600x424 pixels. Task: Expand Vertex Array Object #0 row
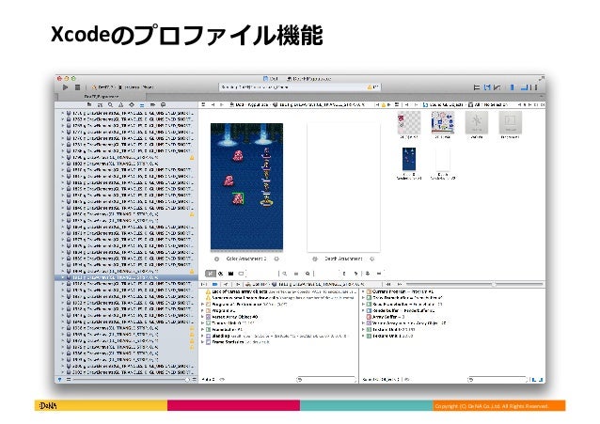(x=203, y=317)
